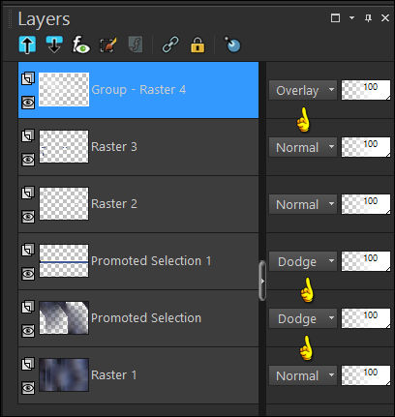
Task: Open Raster 1 blend mode dropdown
Action: [303, 375]
